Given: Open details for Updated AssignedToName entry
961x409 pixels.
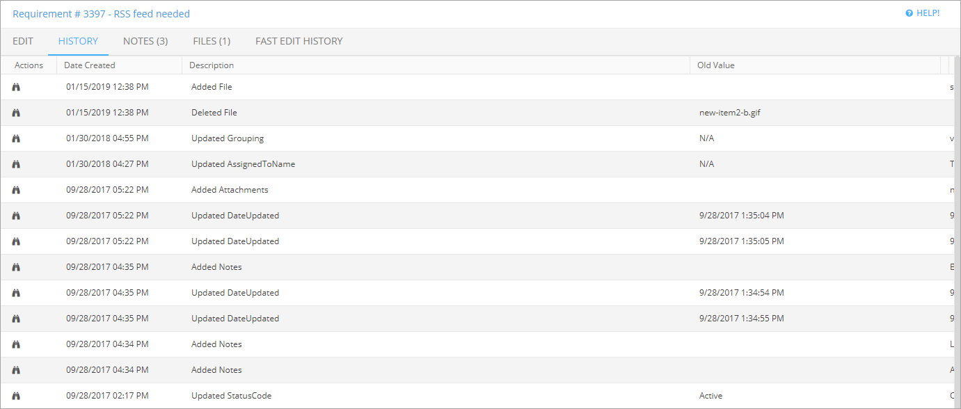Looking at the screenshot, I should coord(16,164).
